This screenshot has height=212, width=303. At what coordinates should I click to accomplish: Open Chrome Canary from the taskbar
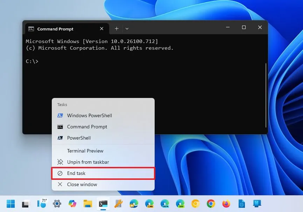click(196, 204)
